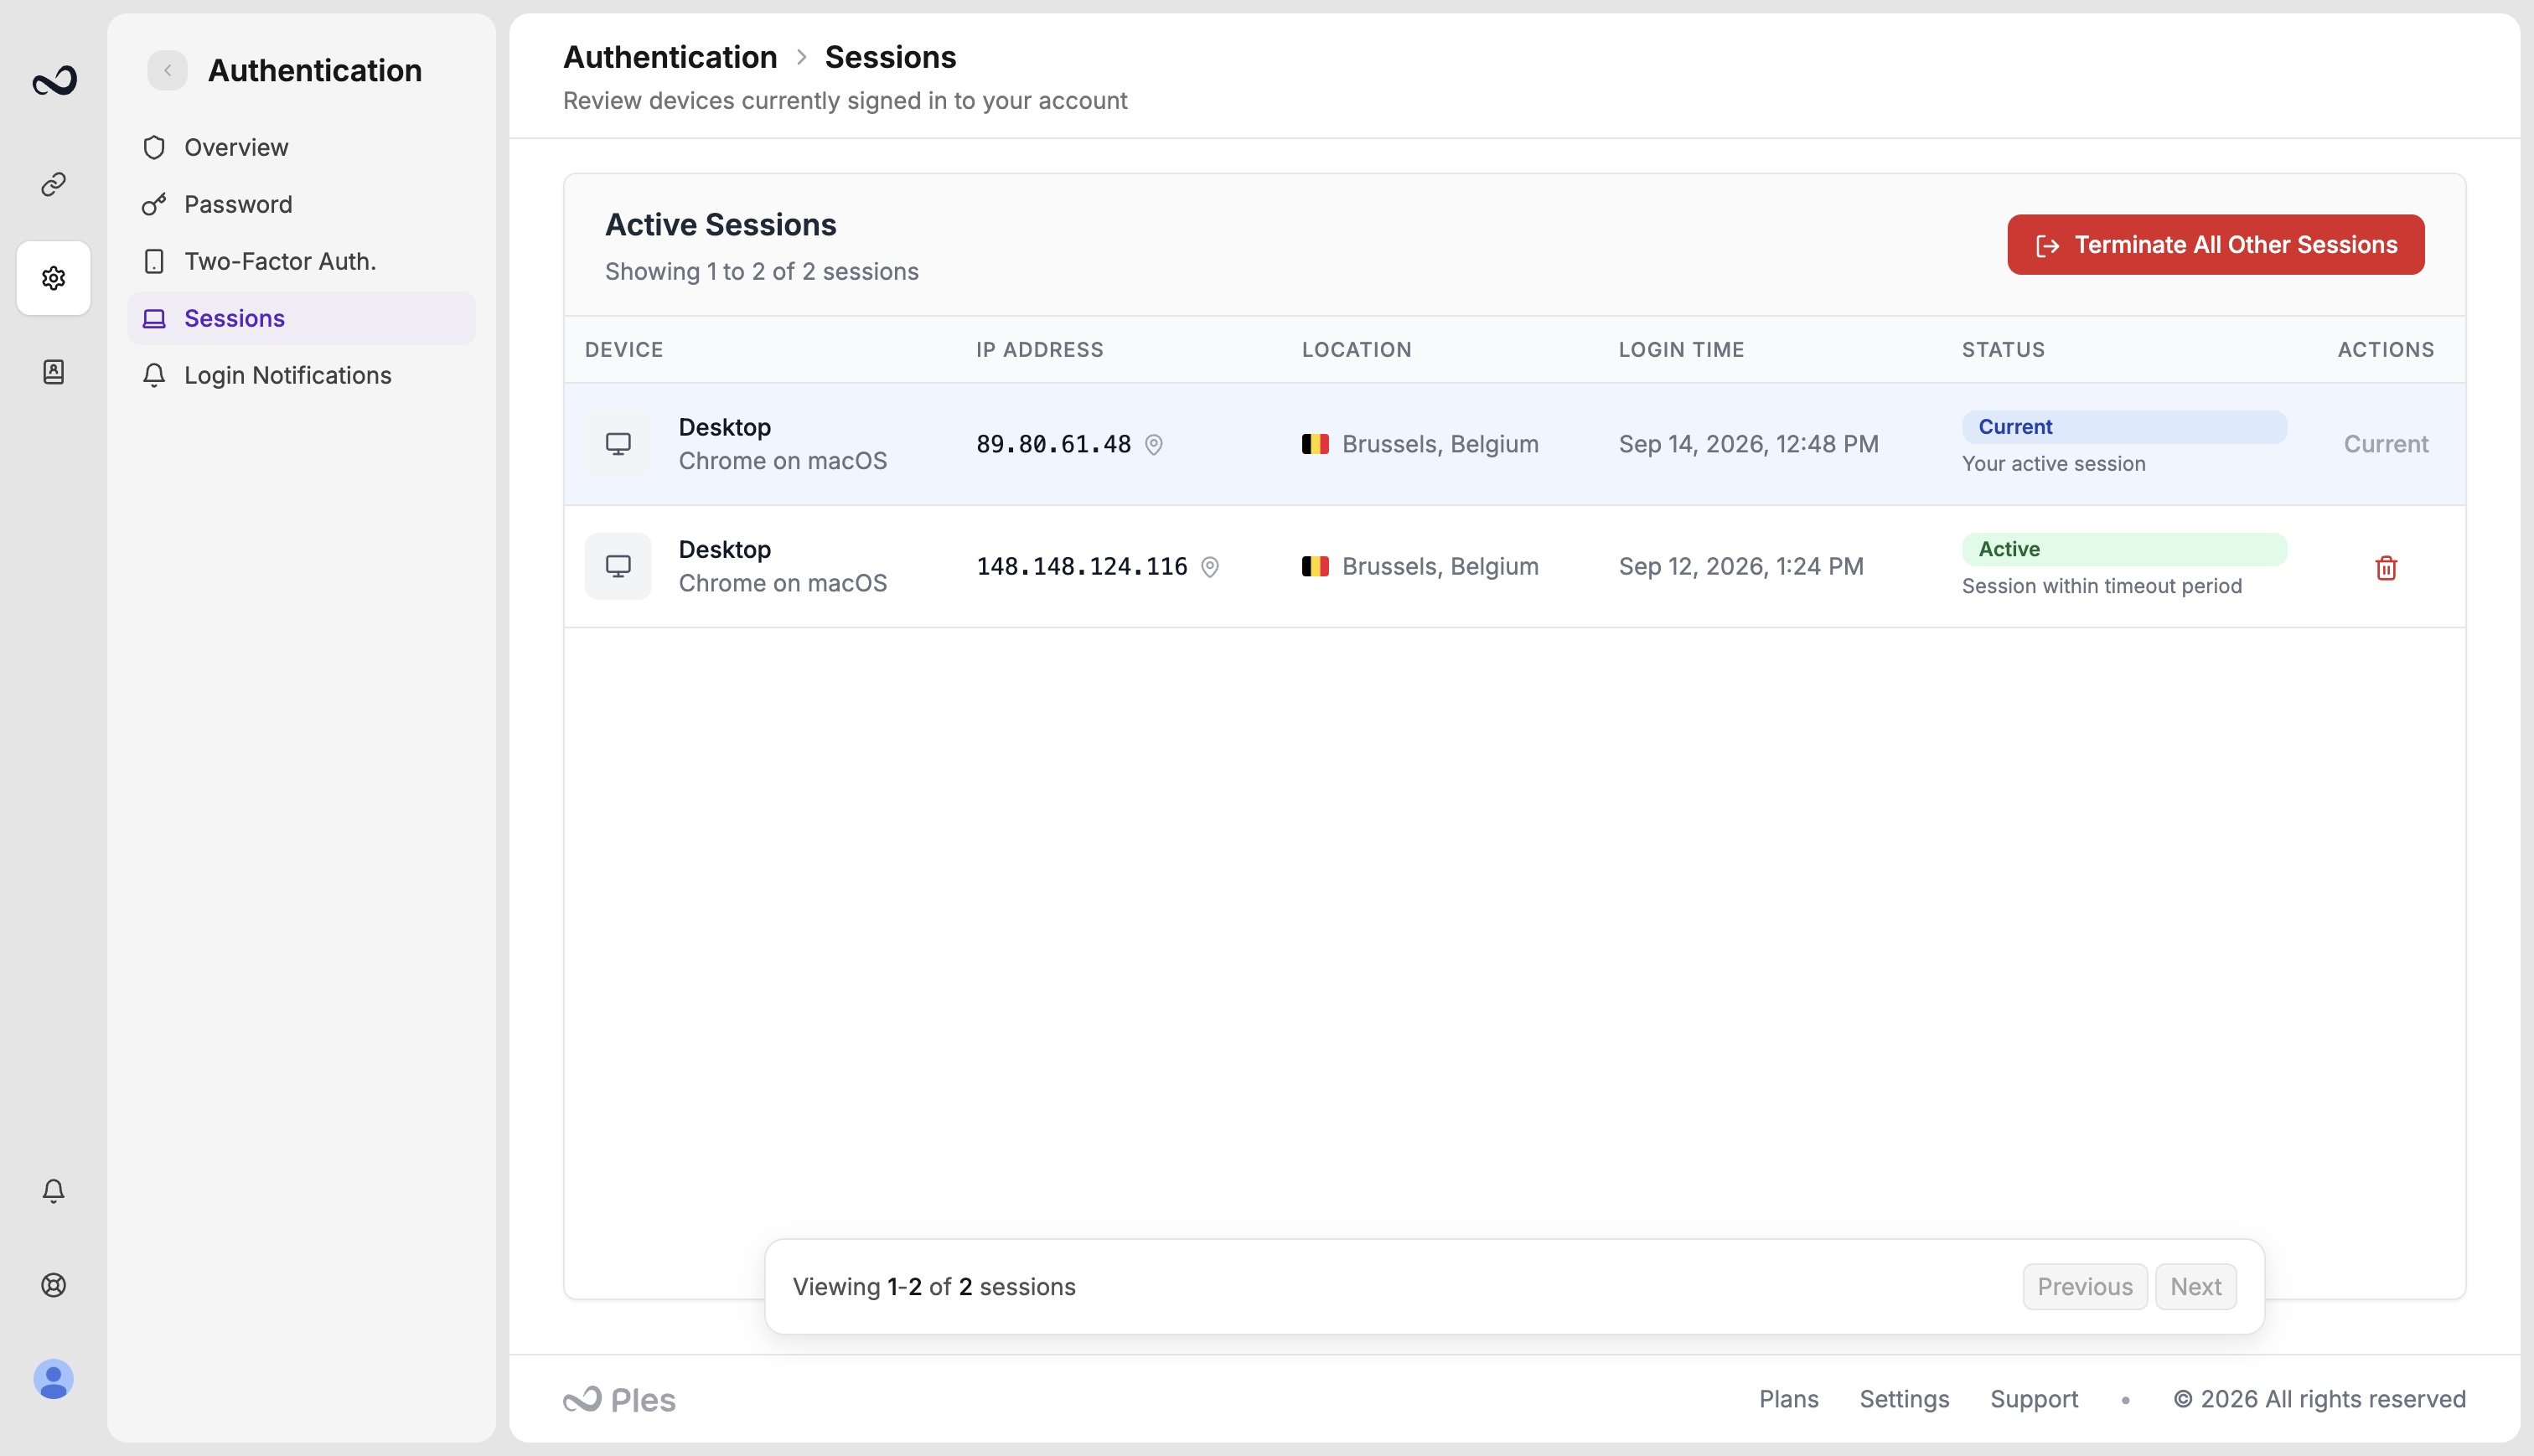The width and height of the screenshot is (2534, 1456).
Task: Click the login time Sep 12, 2026, 1:24 PM
Action: 1740,566
